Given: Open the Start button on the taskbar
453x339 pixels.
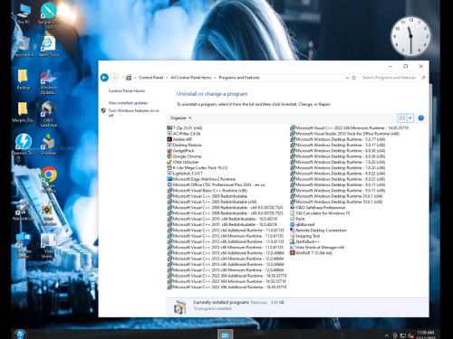Looking at the screenshot, I should coord(20,334).
